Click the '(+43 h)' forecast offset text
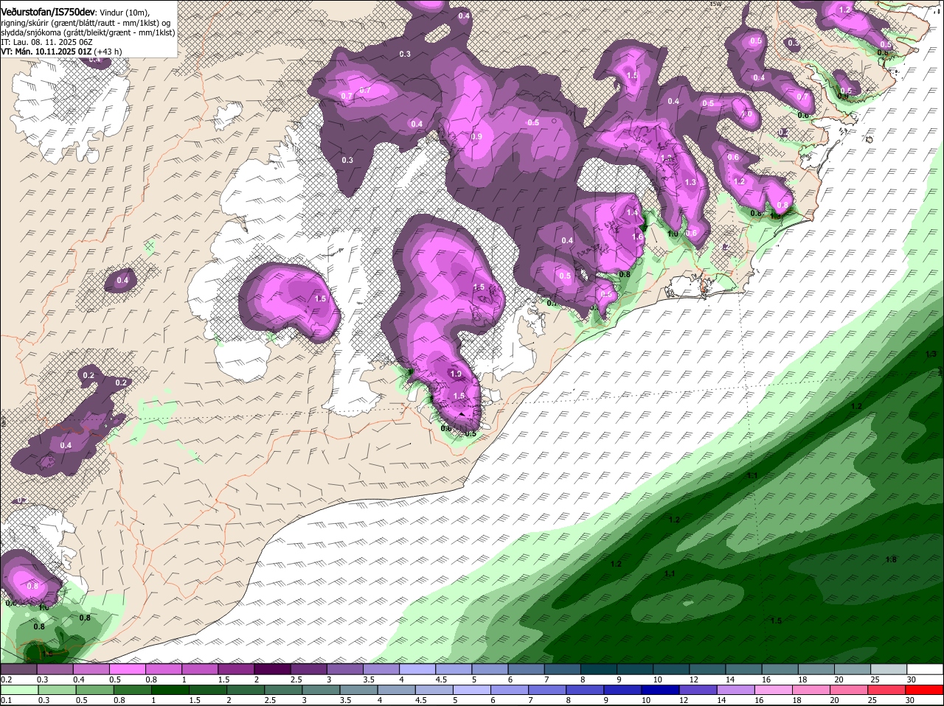Screen dimensions: 944x706 108,52
